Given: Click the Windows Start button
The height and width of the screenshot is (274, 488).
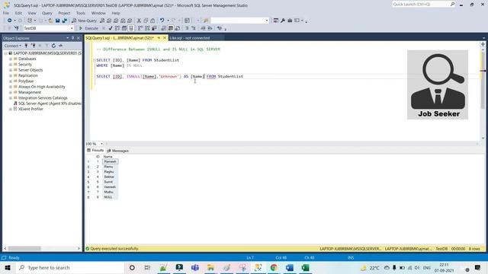Looking at the screenshot, I should 8,267.
